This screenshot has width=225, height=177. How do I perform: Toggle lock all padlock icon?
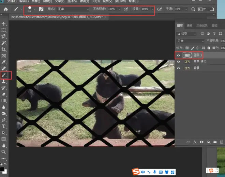click(x=209, y=48)
